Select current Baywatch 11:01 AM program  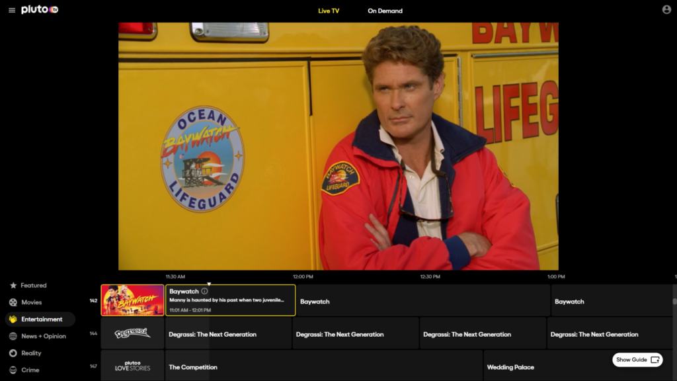(231, 300)
